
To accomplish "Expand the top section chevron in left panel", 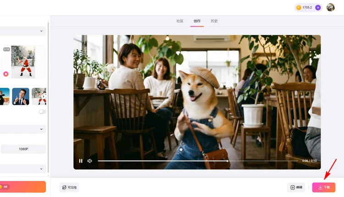I will coord(41,31).
